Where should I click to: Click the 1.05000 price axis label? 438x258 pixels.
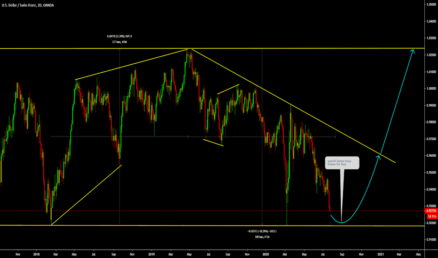pyautogui.click(x=431, y=5)
